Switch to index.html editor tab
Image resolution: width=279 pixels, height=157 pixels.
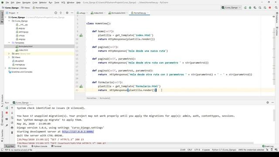pyautogui.click(x=98, y=13)
